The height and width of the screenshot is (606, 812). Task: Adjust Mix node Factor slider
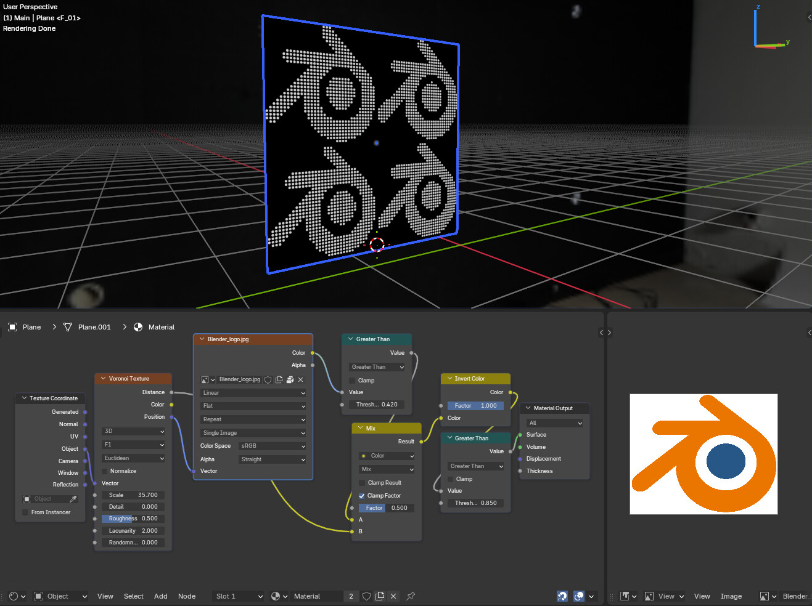tap(387, 508)
